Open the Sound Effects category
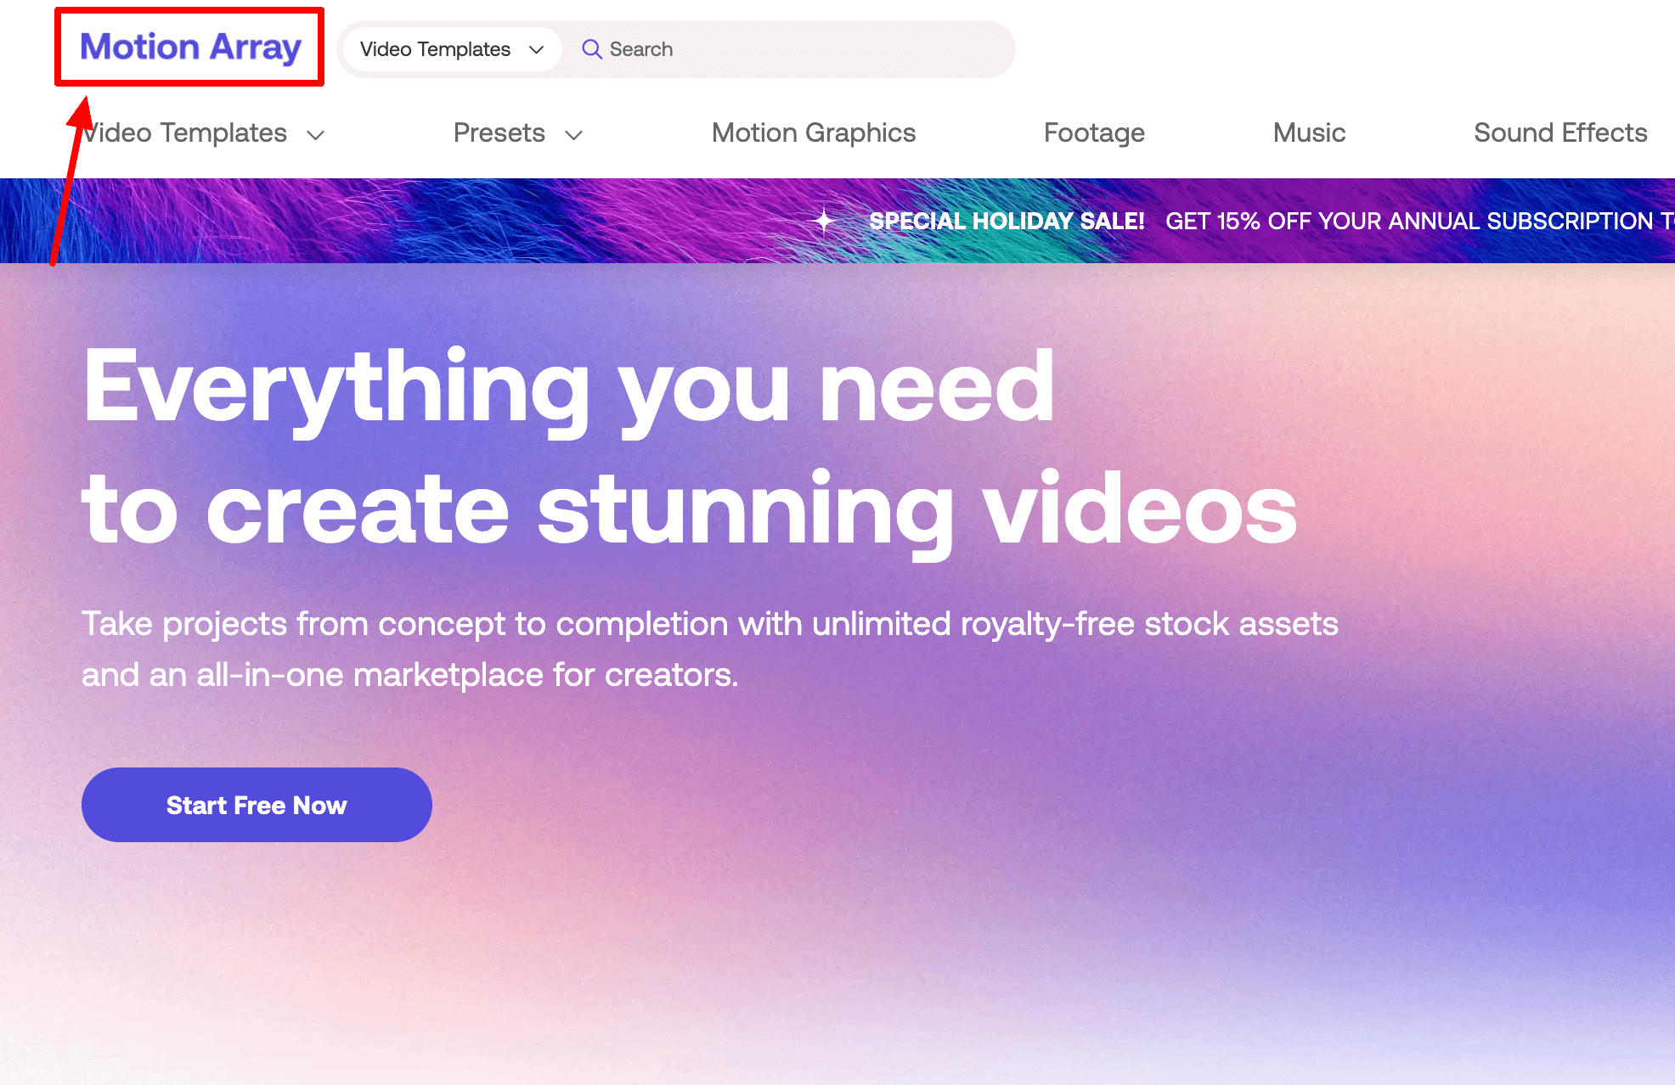Viewport: 1675px width, 1085px height. click(1559, 133)
